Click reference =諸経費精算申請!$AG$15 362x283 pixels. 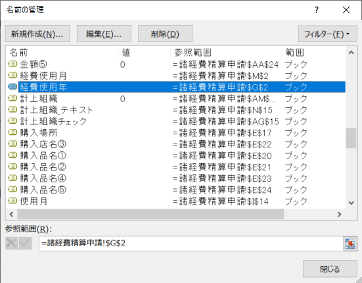[x=226, y=121]
